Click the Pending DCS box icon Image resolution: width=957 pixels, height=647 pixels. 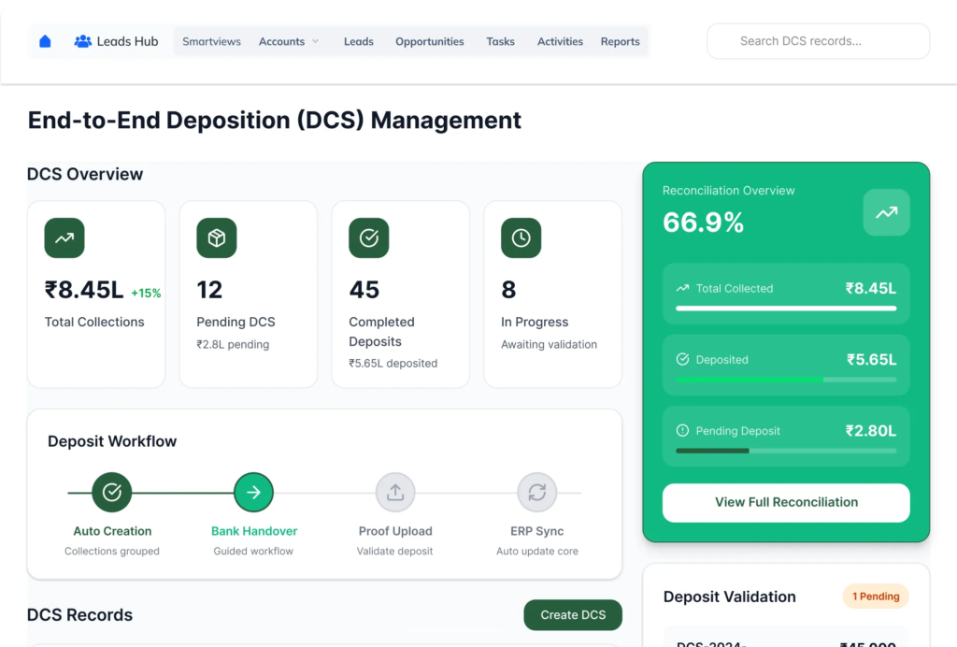pos(217,238)
